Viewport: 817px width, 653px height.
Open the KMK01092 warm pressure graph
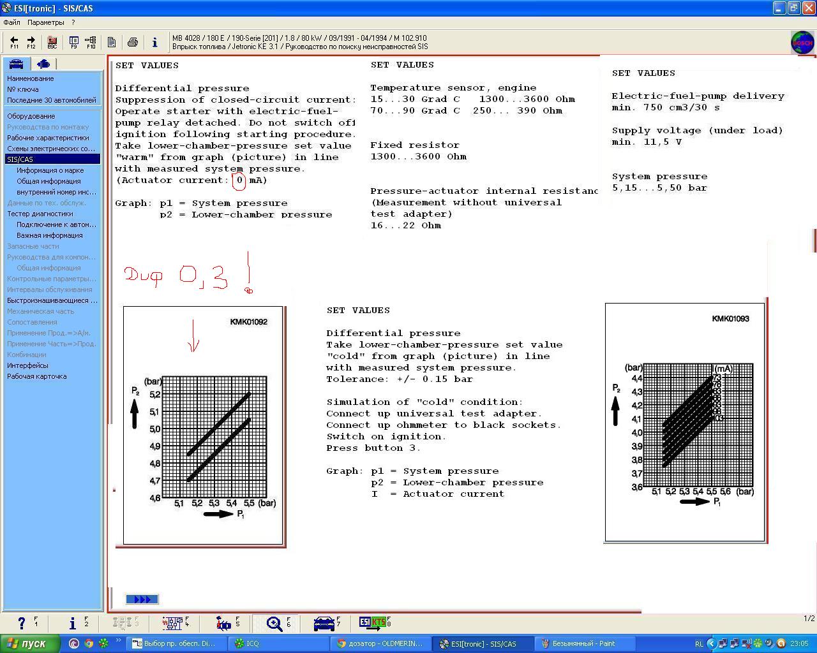click(203, 425)
